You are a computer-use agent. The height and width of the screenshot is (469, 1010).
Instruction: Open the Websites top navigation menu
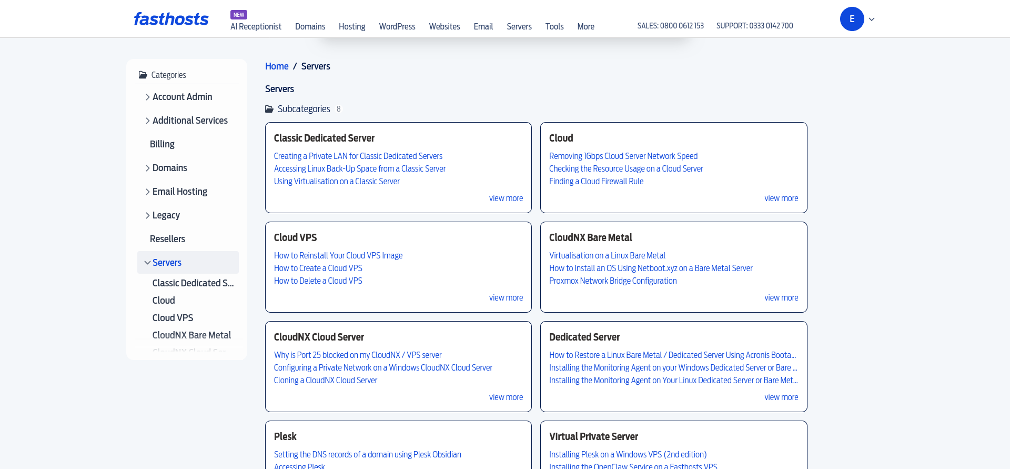(x=445, y=26)
